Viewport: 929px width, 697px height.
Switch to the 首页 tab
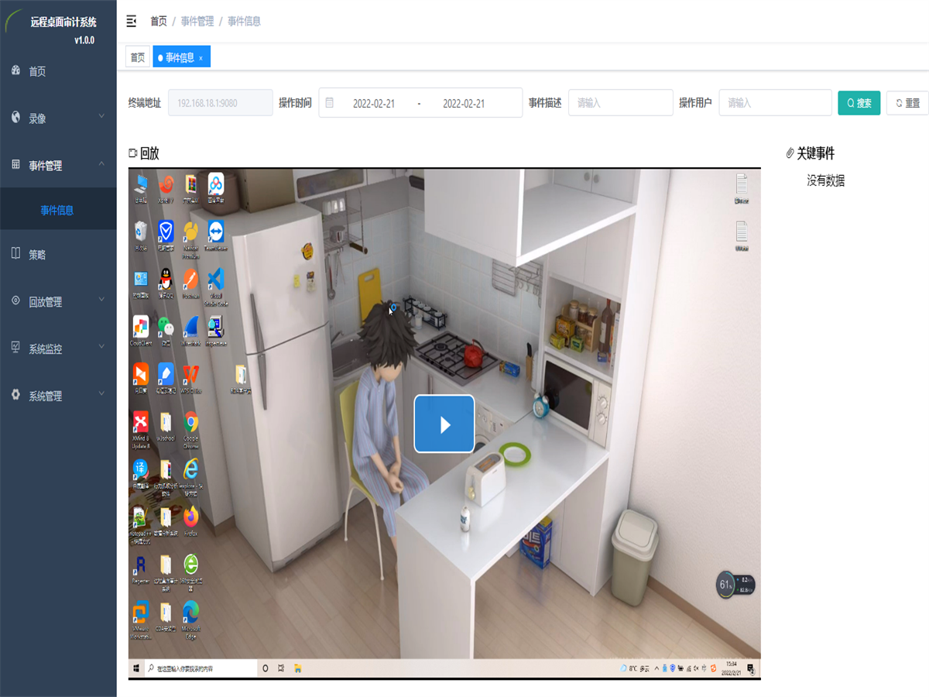click(x=138, y=57)
